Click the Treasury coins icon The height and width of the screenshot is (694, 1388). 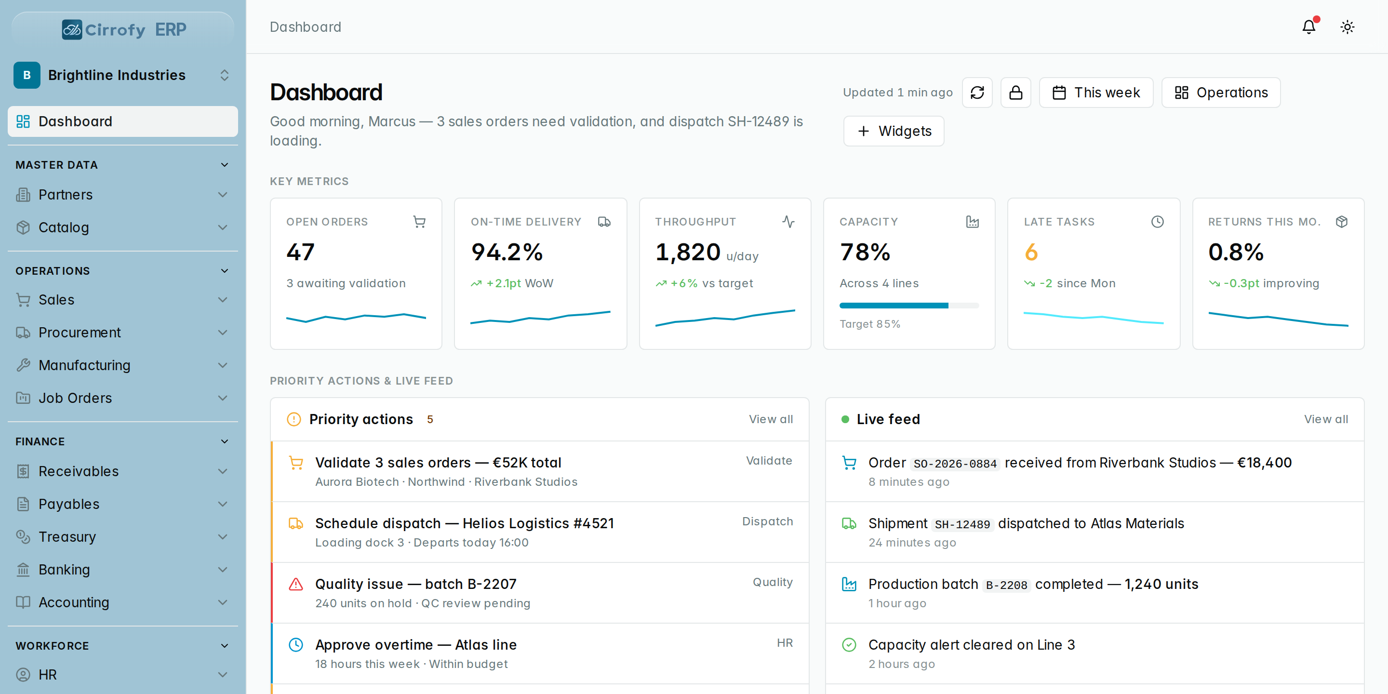click(x=23, y=537)
